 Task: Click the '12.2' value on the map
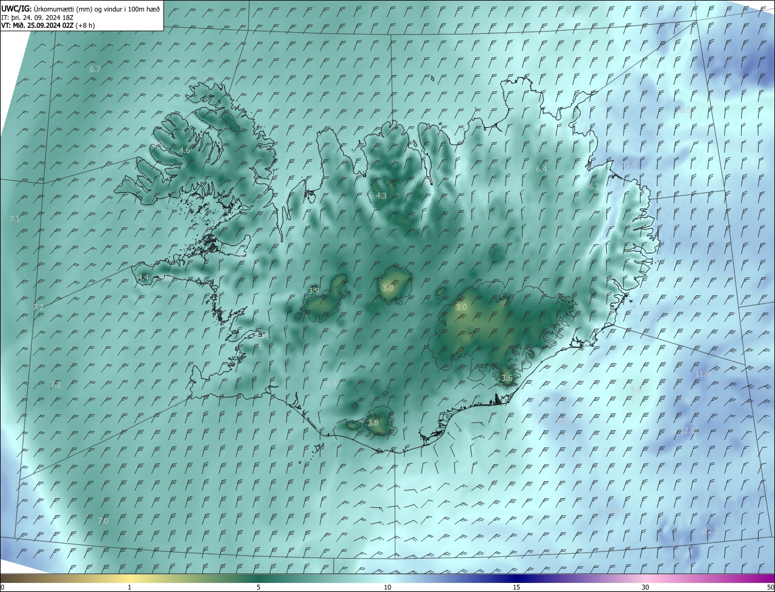[x=711, y=531]
